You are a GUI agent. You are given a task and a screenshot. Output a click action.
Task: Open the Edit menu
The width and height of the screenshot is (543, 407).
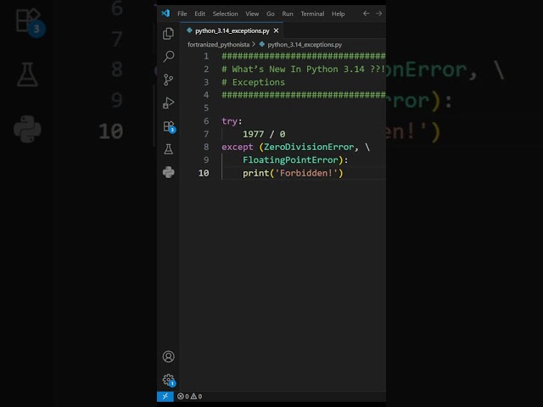(x=200, y=14)
